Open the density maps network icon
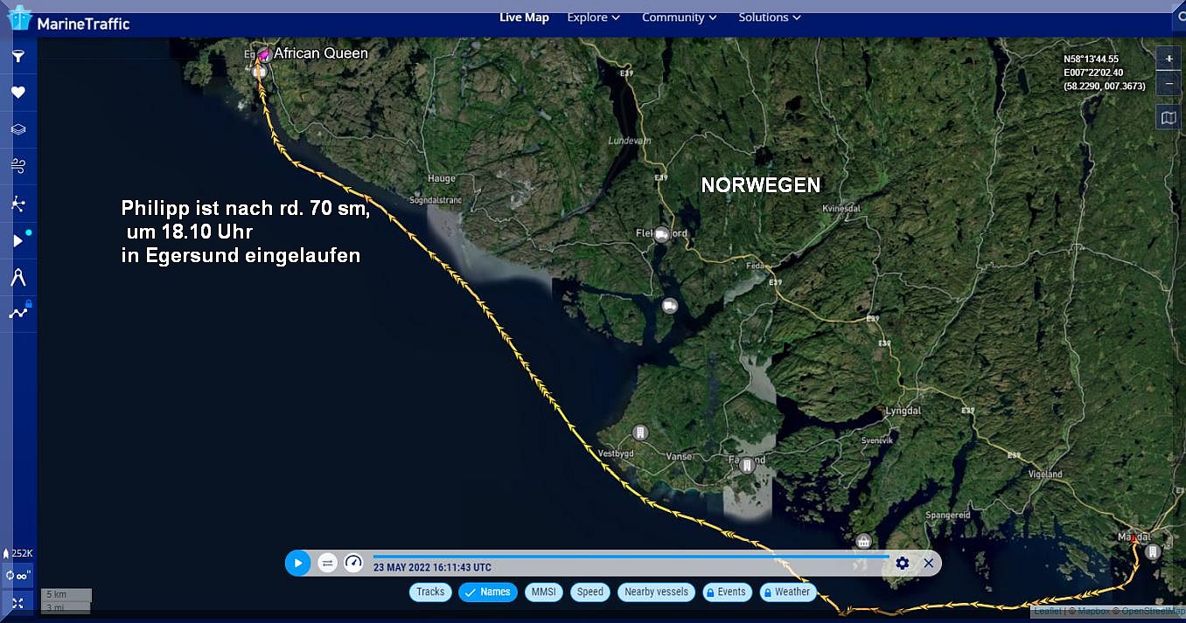This screenshot has height=623, width=1186. pyautogui.click(x=18, y=204)
